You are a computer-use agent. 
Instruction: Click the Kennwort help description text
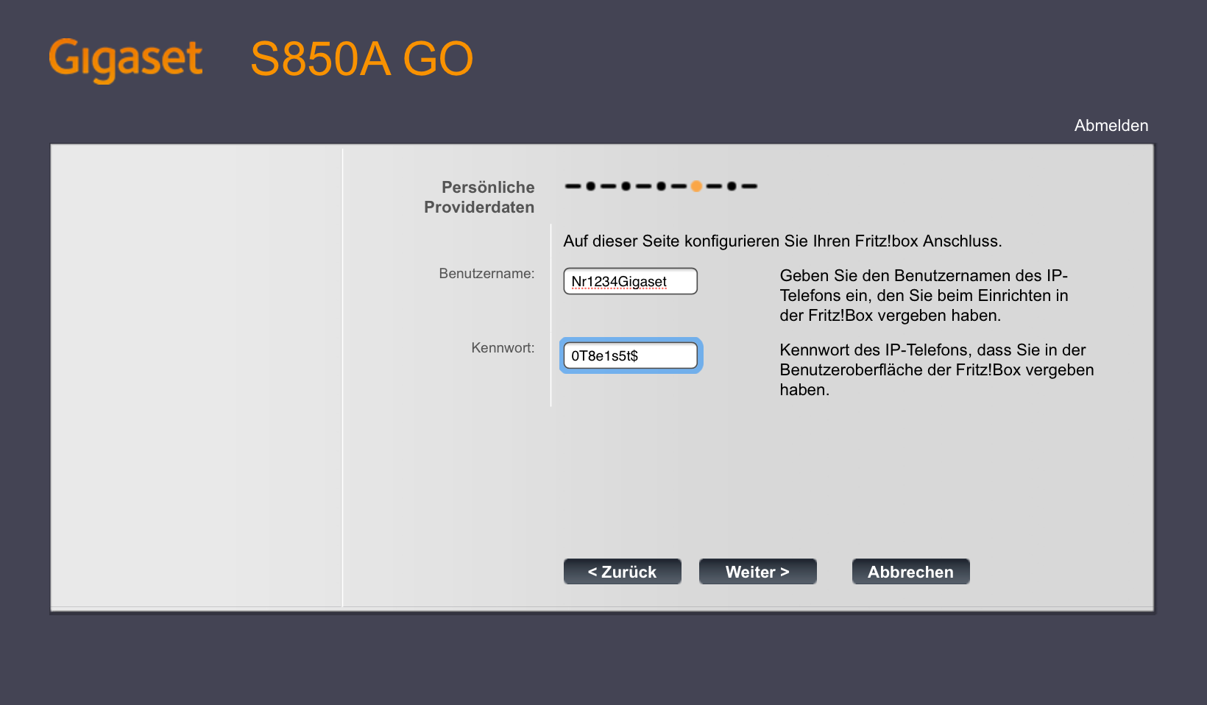point(936,369)
